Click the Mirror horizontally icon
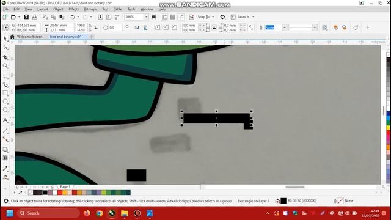Viewport: 391px width, 220px height. (137, 28)
